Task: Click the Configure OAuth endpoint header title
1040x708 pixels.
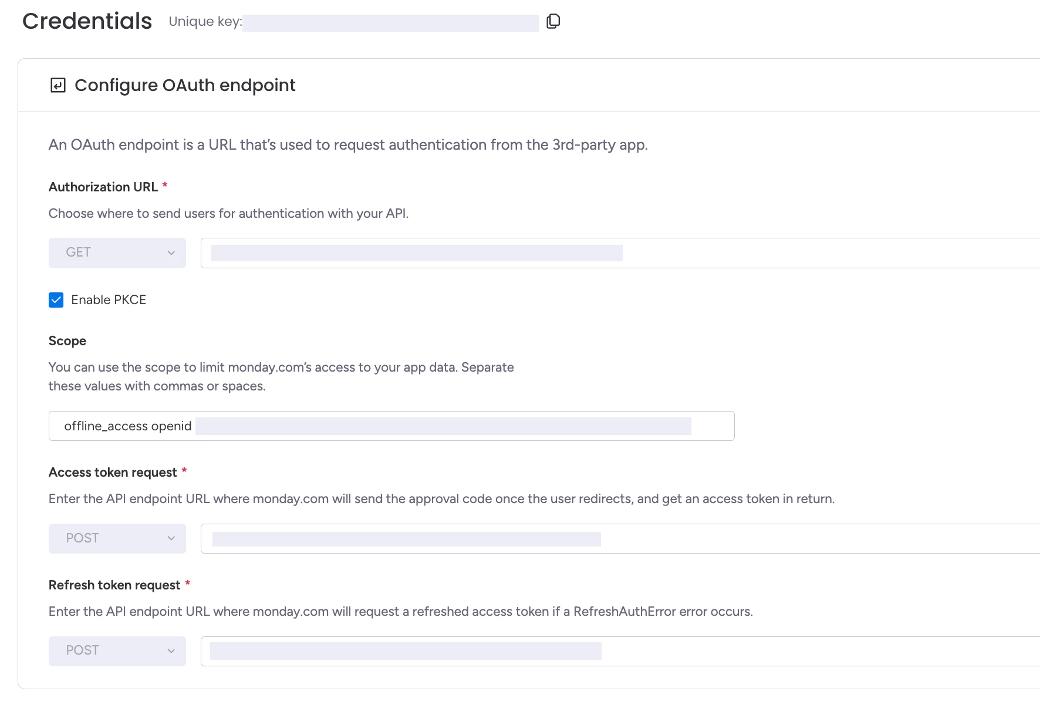Action: 185,86
